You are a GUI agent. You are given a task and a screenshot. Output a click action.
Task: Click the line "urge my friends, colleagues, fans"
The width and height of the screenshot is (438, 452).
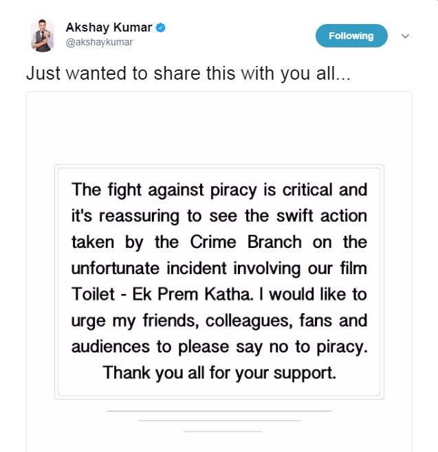point(219,321)
